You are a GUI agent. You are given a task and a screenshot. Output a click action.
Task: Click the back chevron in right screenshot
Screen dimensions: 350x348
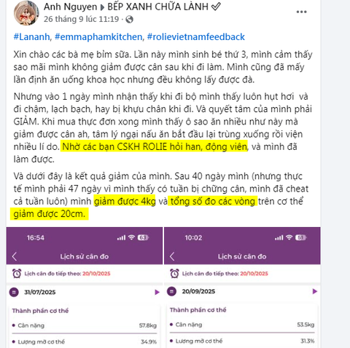tap(172, 256)
